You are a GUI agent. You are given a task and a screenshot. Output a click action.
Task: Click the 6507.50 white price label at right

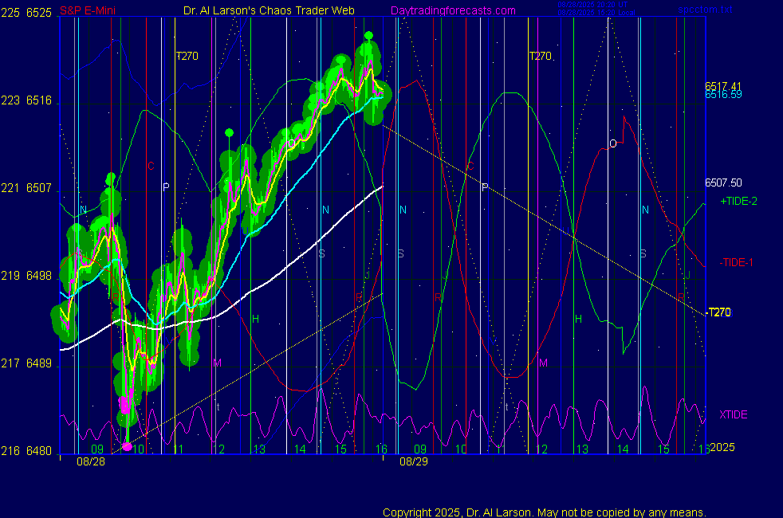tap(723, 182)
